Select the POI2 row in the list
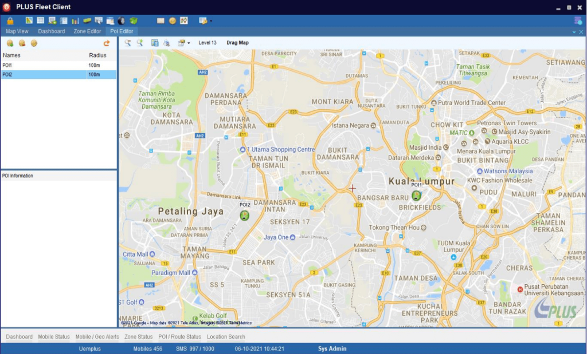Screen dimensions: 587x354 click(59, 75)
